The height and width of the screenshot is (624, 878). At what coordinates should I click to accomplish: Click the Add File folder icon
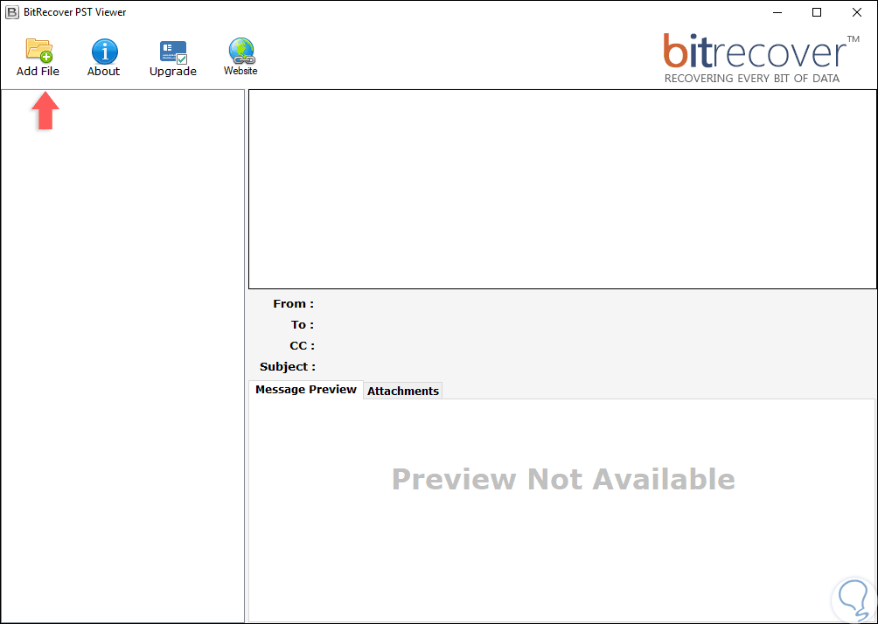click(38, 51)
